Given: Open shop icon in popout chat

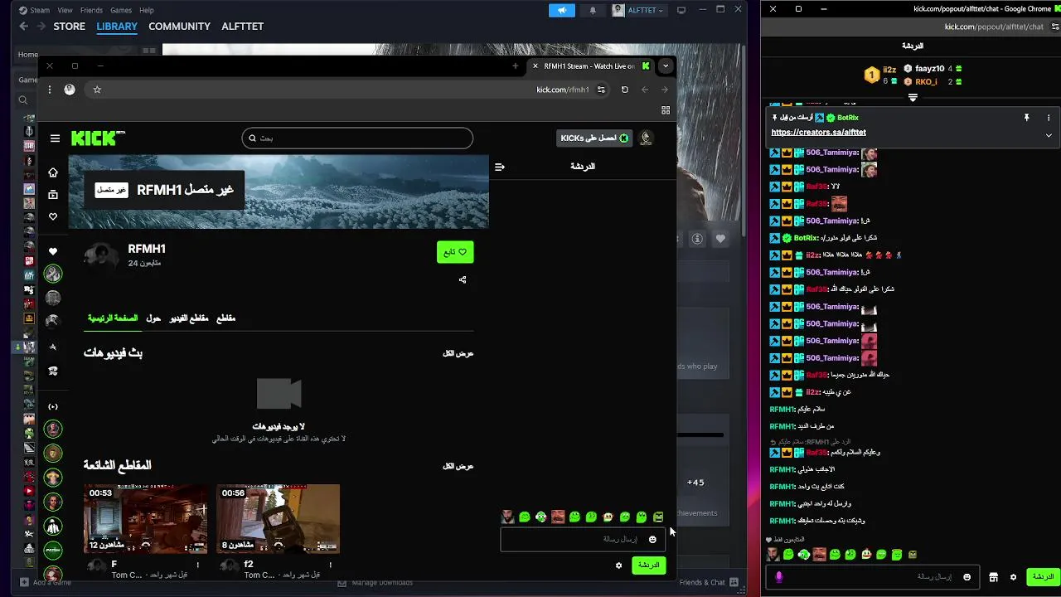Looking at the screenshot, I should [993, 577].
